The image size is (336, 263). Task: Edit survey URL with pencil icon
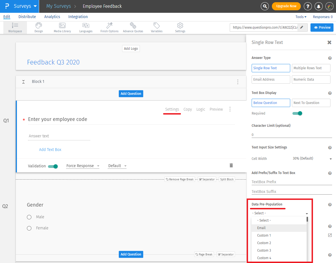tap(302, 28)
